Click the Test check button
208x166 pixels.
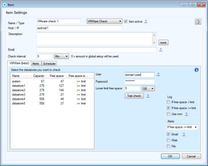click(x=134, y=96)
